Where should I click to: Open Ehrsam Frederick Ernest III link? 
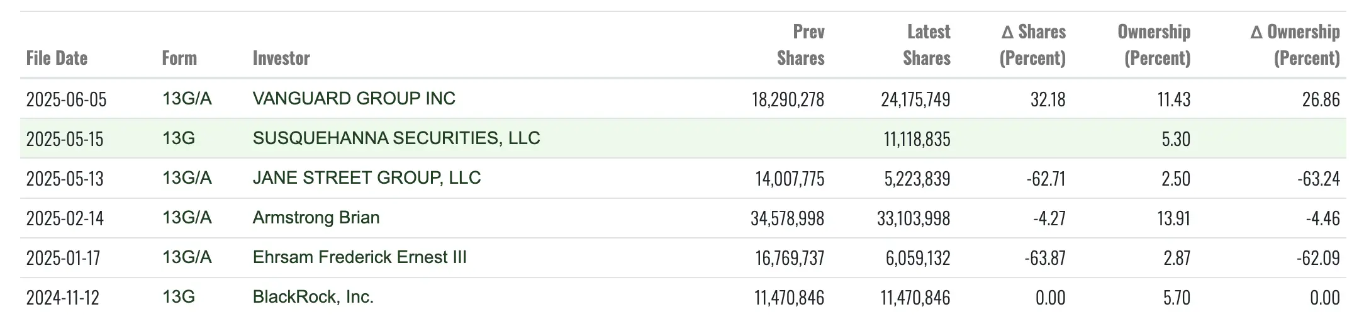pyautogui.click(x=359, y=257)
